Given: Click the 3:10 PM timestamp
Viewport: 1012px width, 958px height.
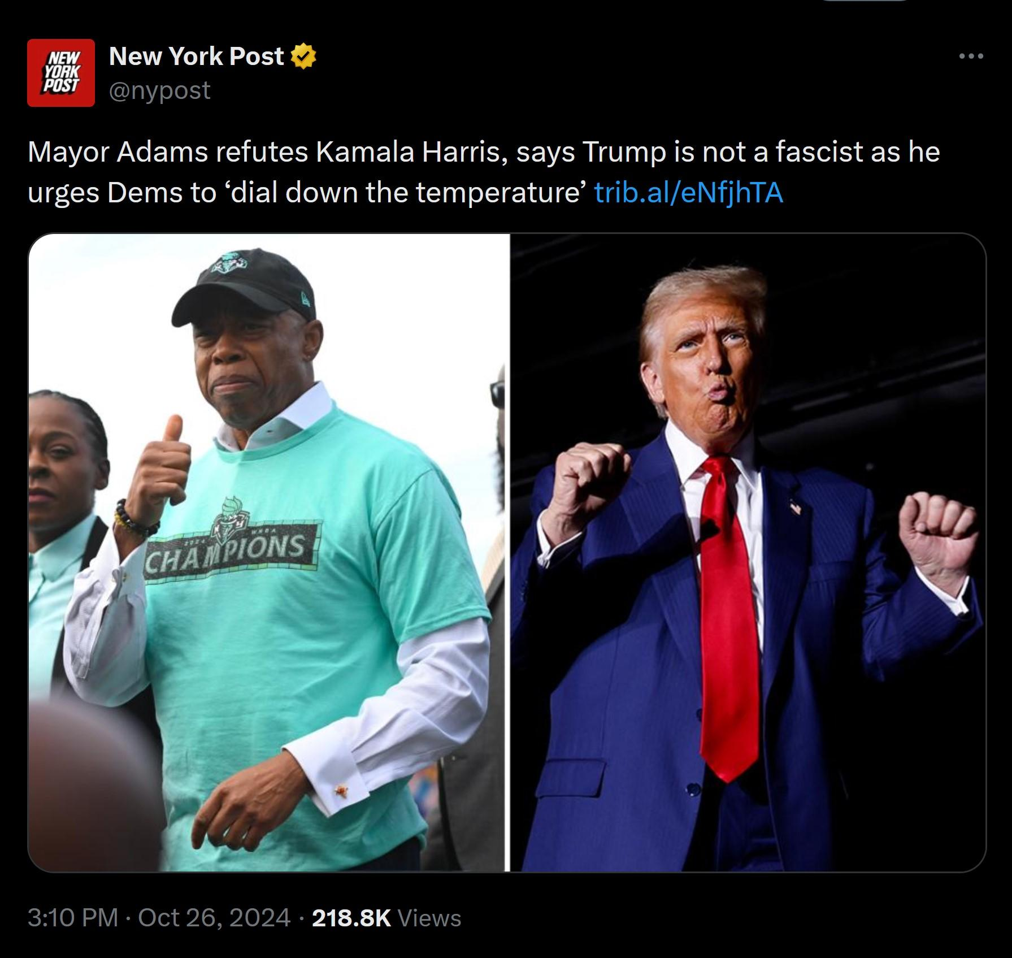Looking at the screenshot, I should point(73,918).
